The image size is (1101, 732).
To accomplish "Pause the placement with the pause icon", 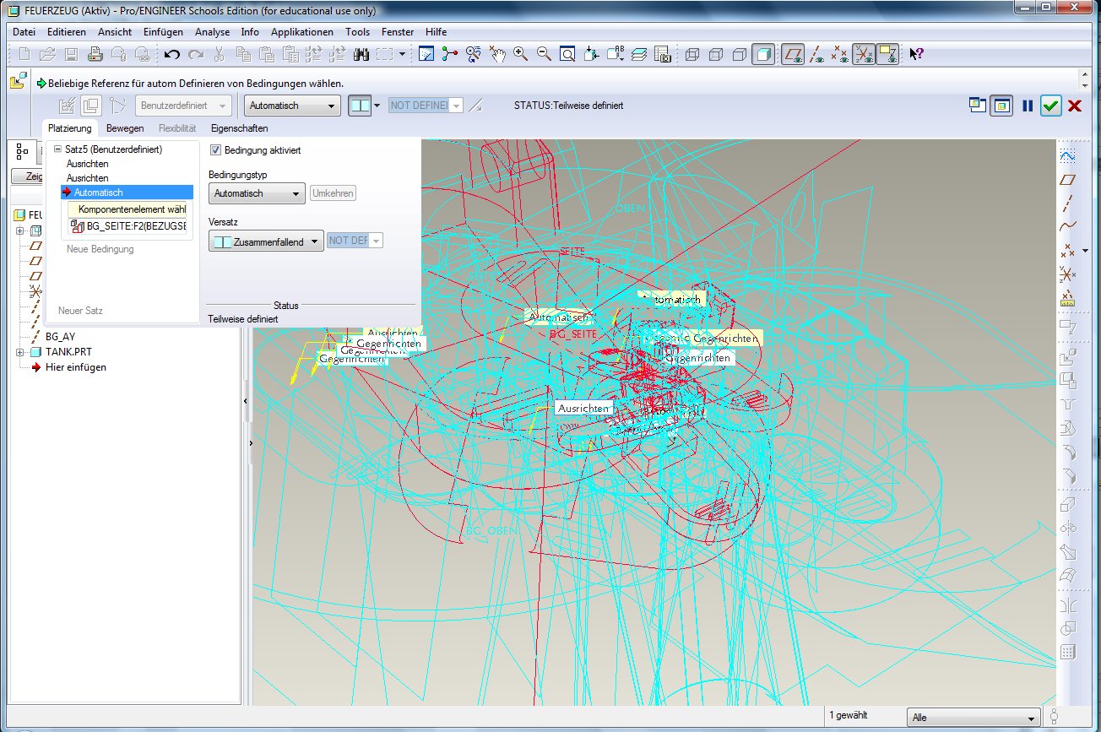I will (1028, 106).
